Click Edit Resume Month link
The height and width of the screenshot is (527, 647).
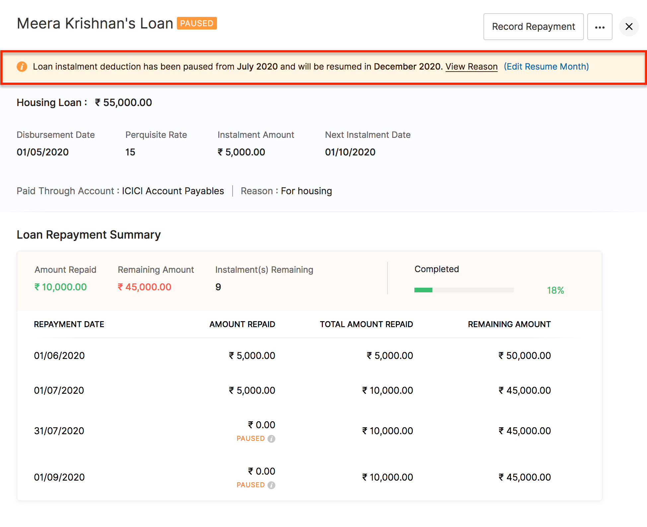(546, 67)
